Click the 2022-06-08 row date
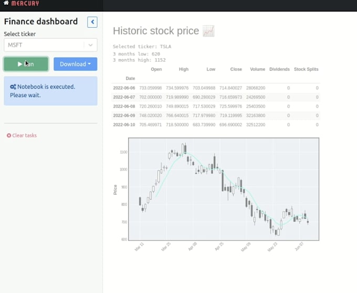357x293 pixels. 124,106
